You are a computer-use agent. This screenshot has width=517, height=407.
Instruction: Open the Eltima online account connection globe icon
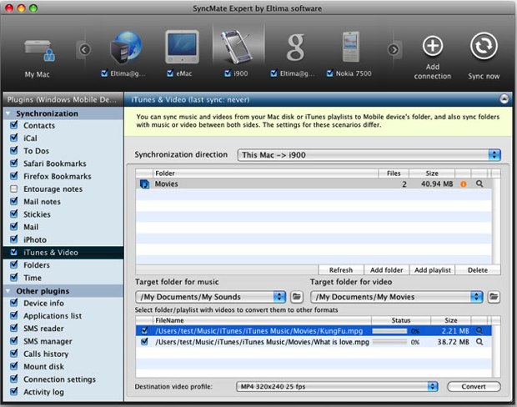[x=126, y=48]
